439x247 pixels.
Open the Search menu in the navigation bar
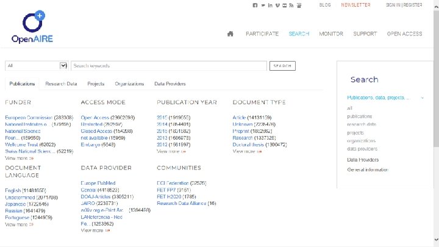pyautogui.click(x=299, y=34)
